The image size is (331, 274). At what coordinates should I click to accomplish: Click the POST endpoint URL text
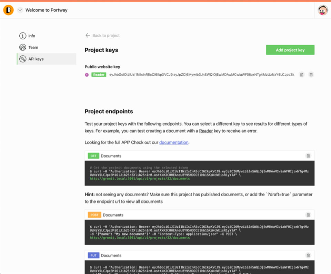(140, 238)
